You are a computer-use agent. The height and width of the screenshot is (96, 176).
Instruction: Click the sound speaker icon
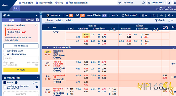tap(161, 15)
